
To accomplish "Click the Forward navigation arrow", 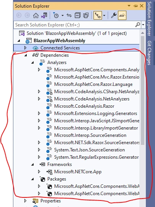I will click(x=27, y=15).
